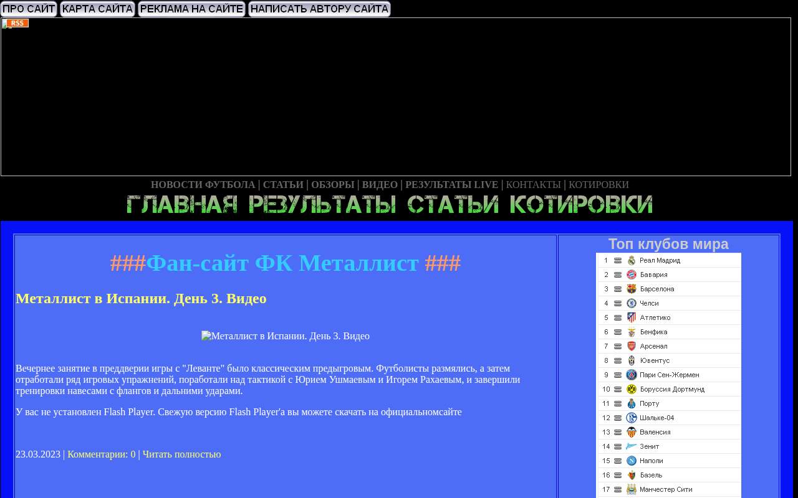The image size is (798, 498).
Task: Click the article date 23.03.2023
Action: pyautogui.click(x=38, y=454)
